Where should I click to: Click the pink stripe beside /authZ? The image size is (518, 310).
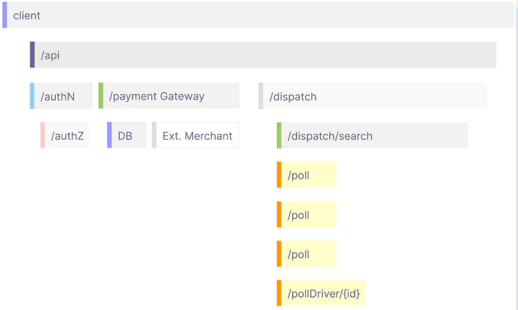coord(43,136)
